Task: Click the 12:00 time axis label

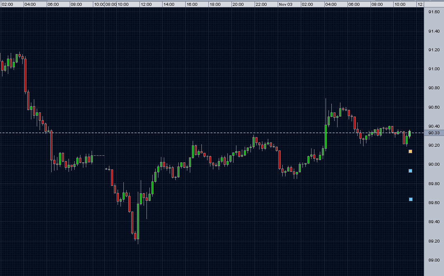Action: click(146, 4)
